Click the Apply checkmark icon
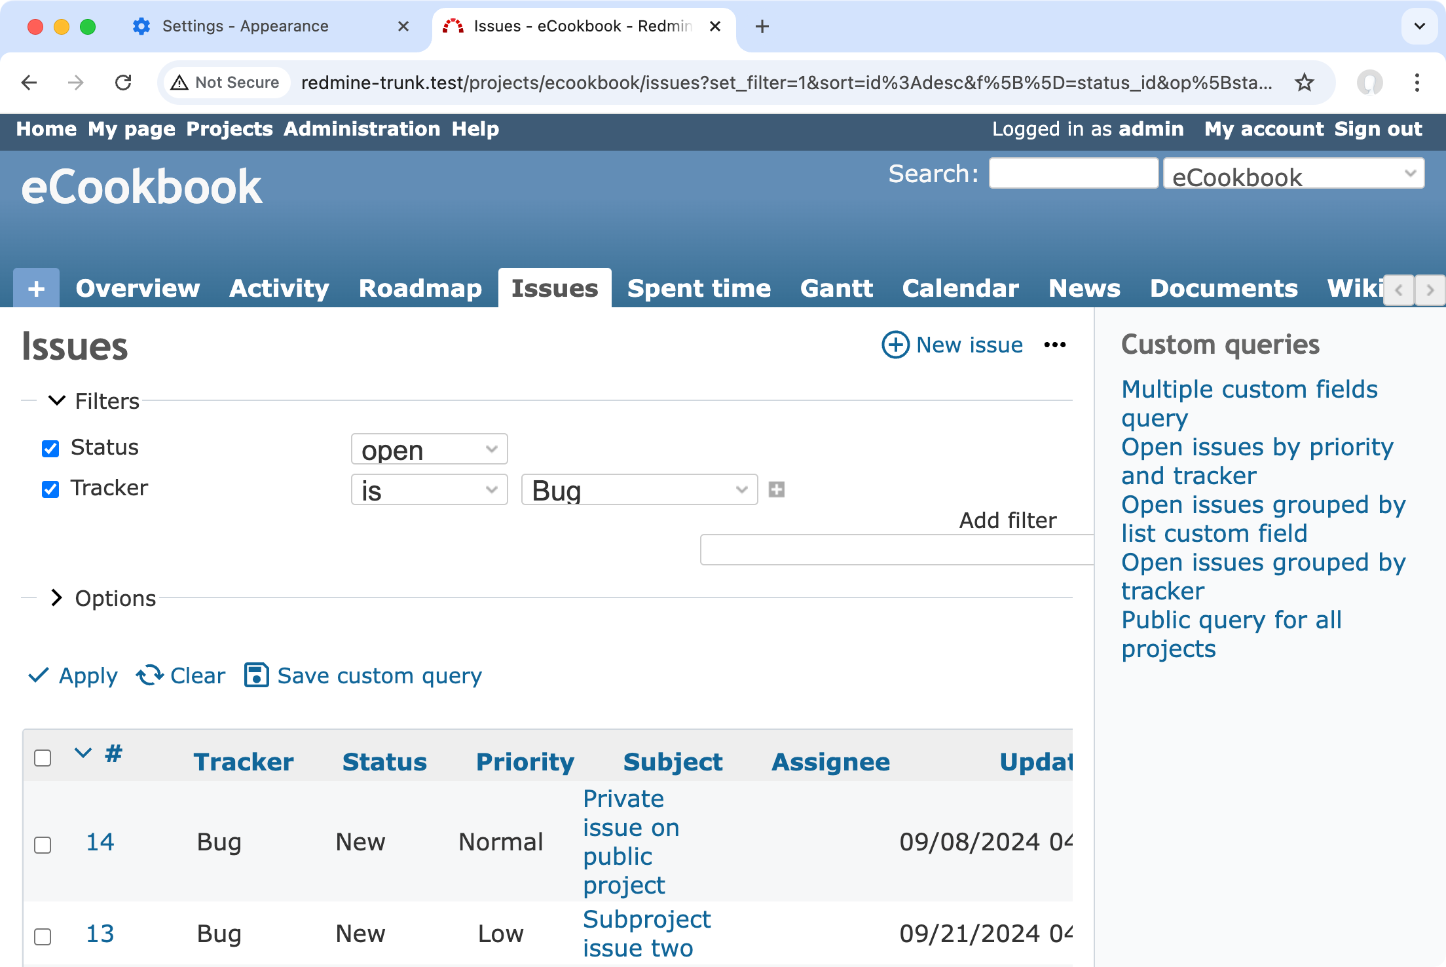 pos(39,675)
